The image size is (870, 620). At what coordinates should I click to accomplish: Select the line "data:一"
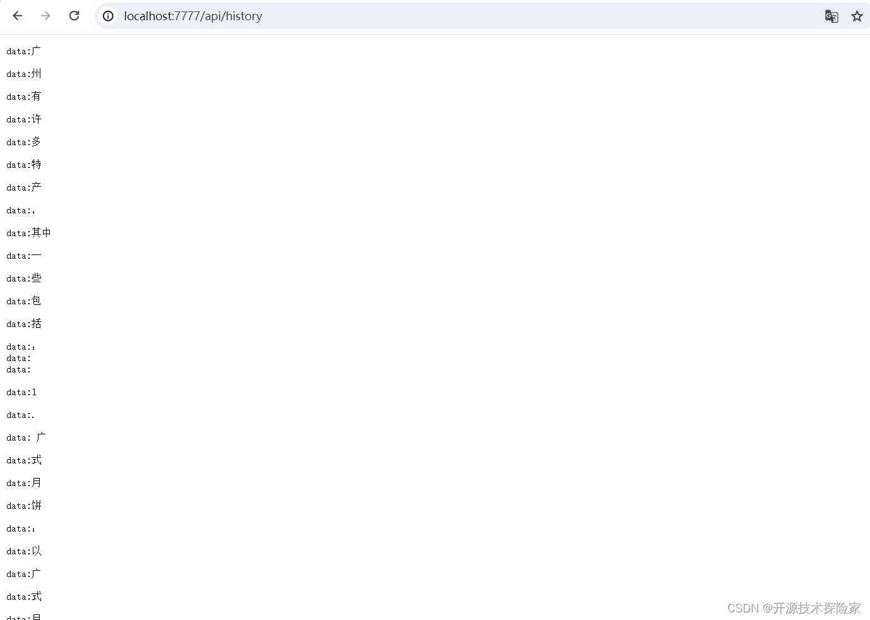(x=24, y=256)
